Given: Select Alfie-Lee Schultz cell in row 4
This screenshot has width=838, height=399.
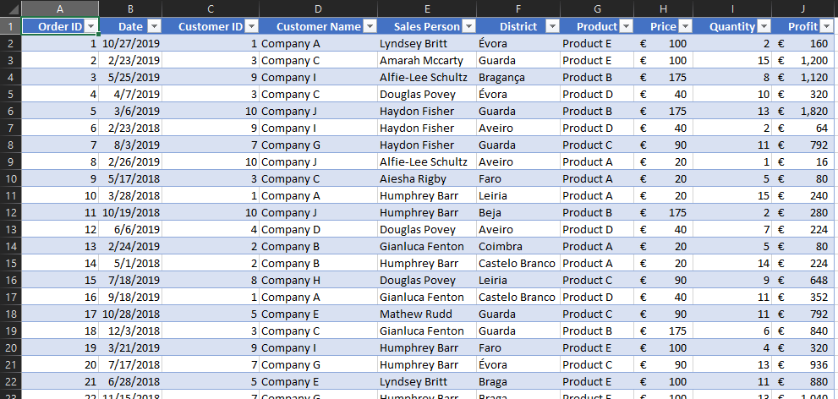Looking at the screenshot, I should (427, 78).
